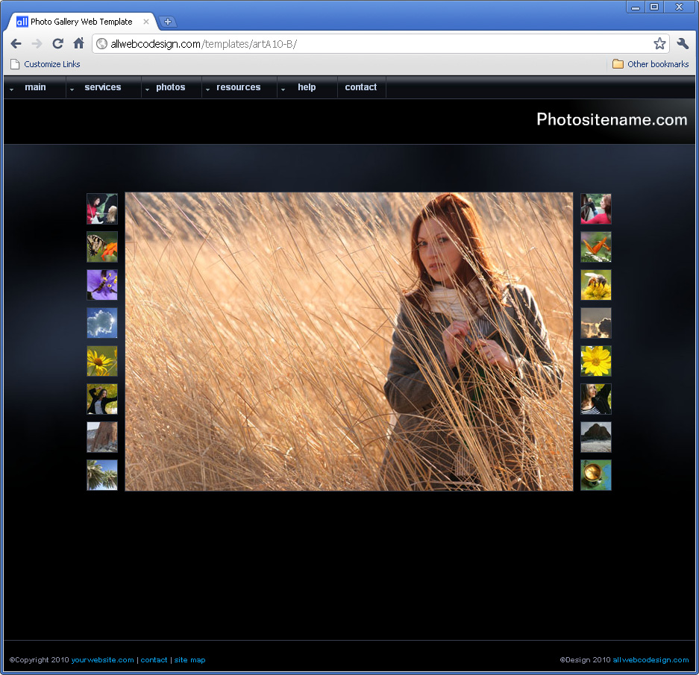
Task: Open the Other bookmarks folder
Action: point(651,64)
